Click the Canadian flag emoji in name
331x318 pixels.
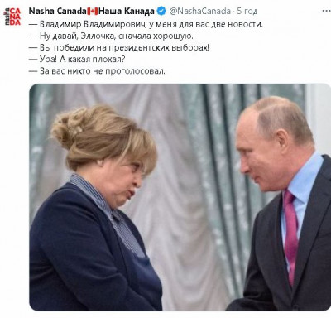[x=93, y=12]
